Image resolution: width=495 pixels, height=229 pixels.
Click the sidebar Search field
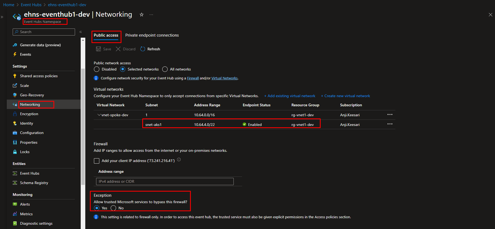[x=44, y=32]
